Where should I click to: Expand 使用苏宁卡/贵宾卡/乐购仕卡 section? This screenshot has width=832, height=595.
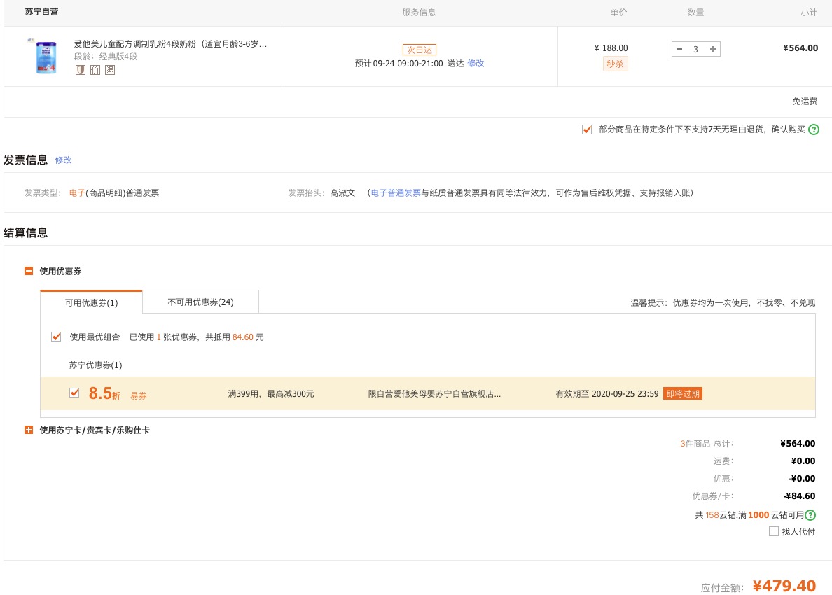pos(29,430)
